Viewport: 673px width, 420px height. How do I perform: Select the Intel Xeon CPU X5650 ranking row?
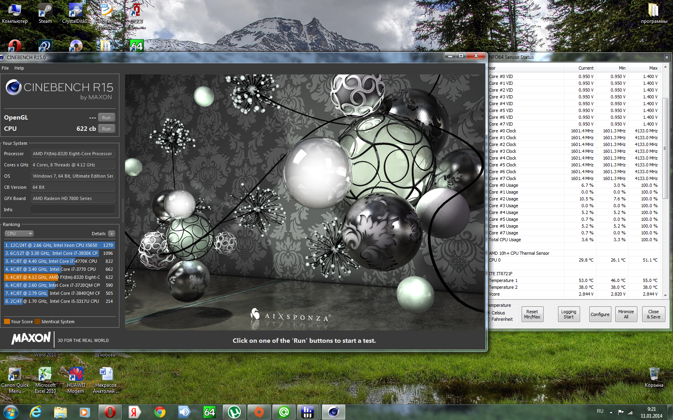59,245
